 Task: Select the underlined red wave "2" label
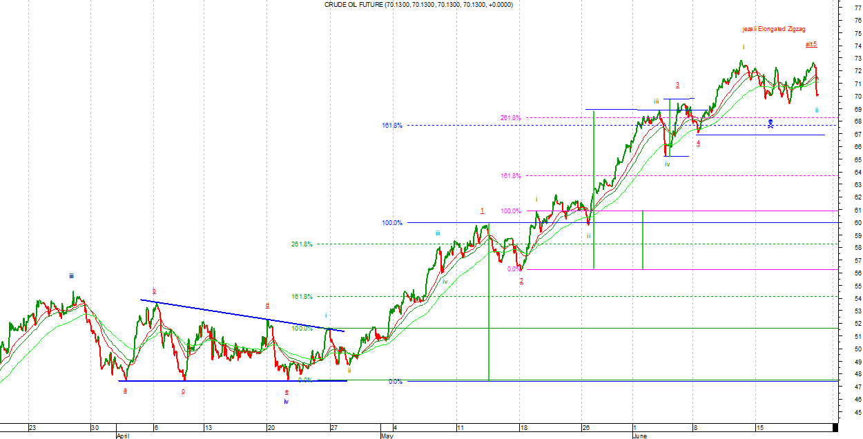521,281
